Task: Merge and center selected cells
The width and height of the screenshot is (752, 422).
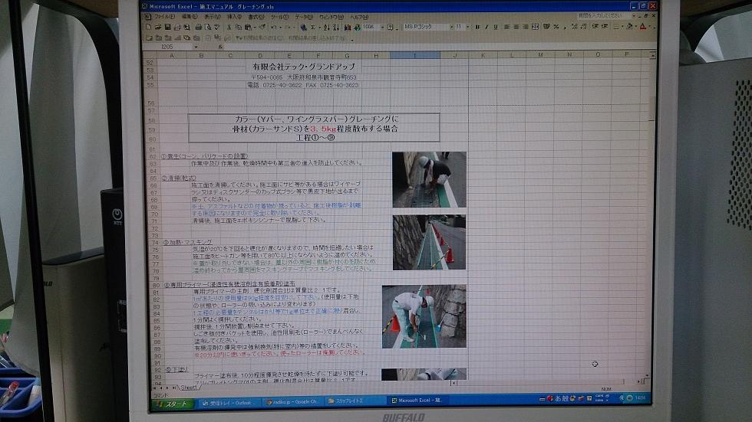Action: click(536, 27)
